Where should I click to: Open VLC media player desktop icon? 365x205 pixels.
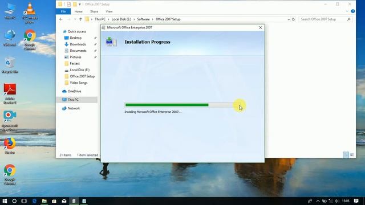30,13
